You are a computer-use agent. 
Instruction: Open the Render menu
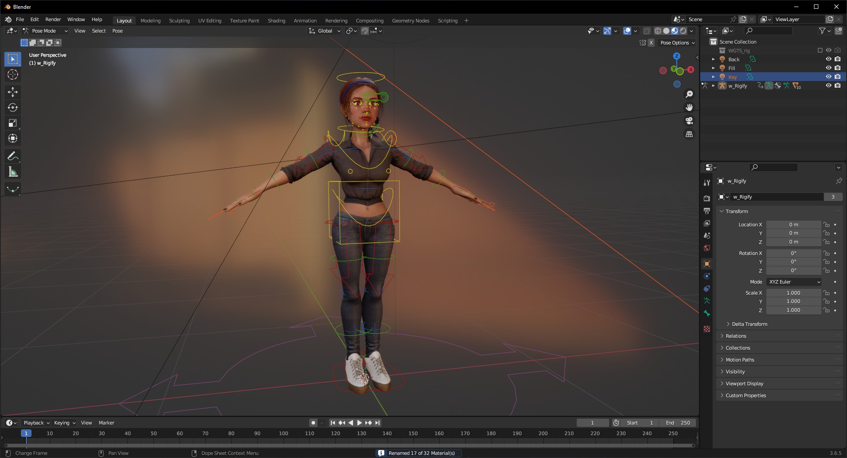(53, 19)
